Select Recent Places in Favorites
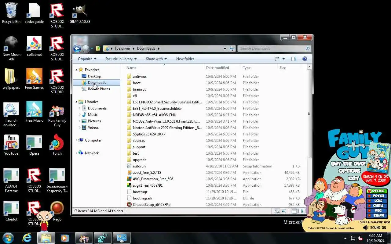The width and height of the screenshot is (391, 244). click(99, 89)
